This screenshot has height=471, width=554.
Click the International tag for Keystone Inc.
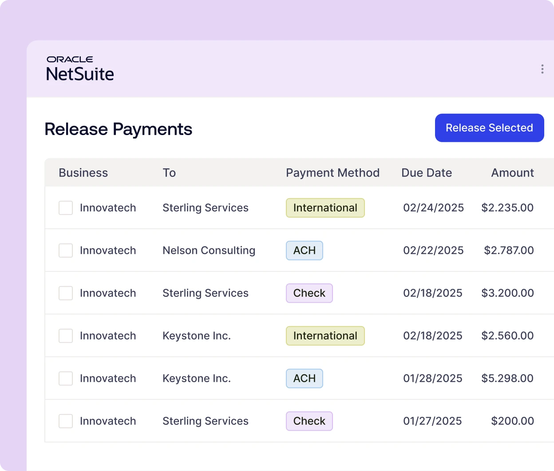point(325,336)
